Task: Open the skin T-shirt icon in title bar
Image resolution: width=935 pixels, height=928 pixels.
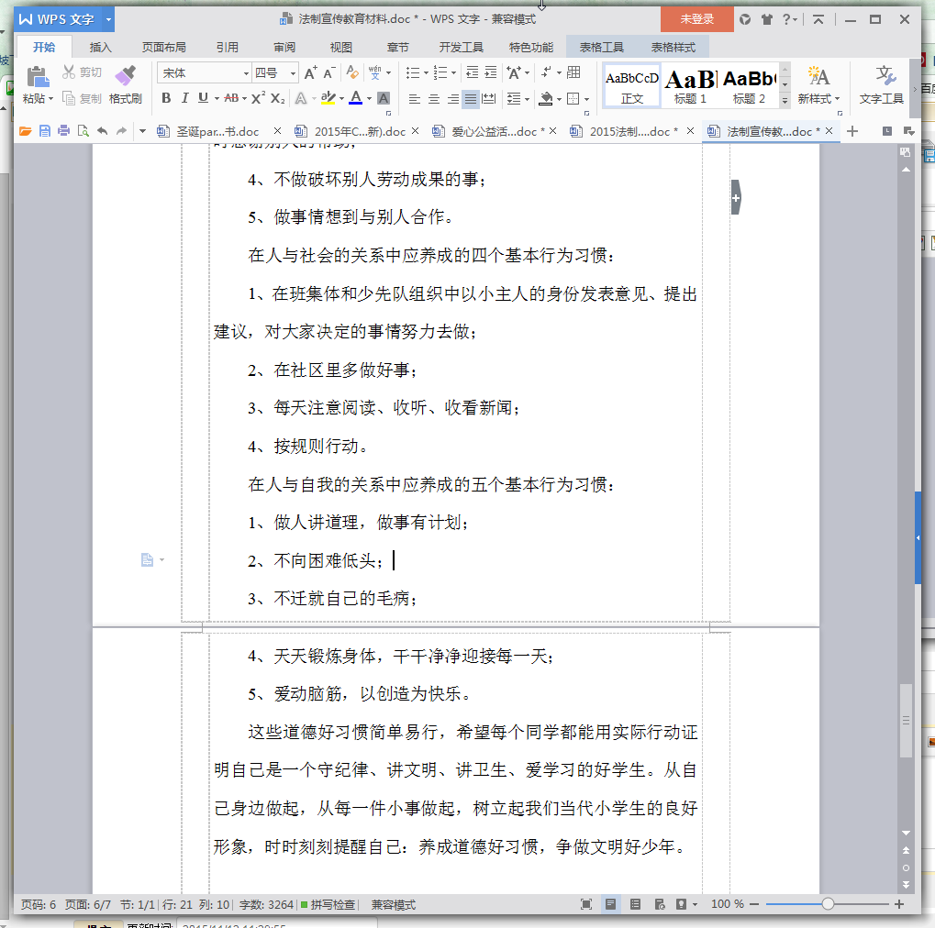Action: [767, 19]
